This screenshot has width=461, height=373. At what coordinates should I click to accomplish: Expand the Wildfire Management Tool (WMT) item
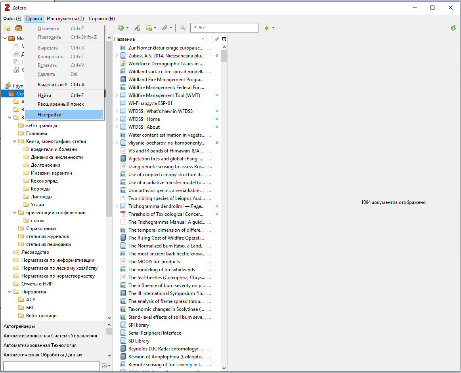pos(117,95)
